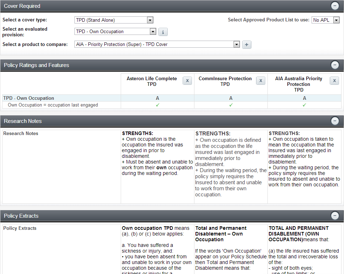Collapse the Research Notes section

335,121
